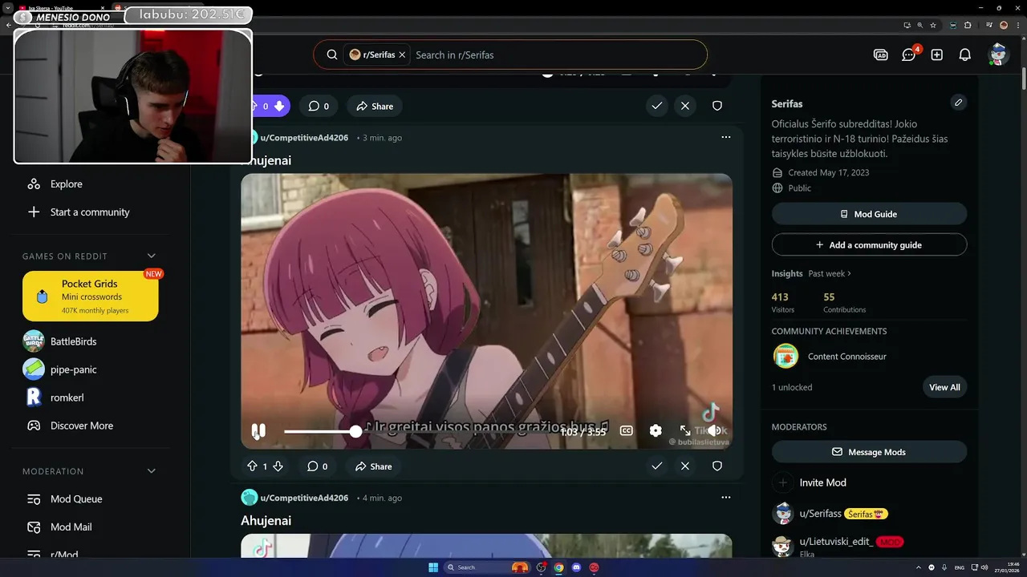Click the Advertise on Reddit icon
Screen dimensions: 1027x577
point(880,54)
